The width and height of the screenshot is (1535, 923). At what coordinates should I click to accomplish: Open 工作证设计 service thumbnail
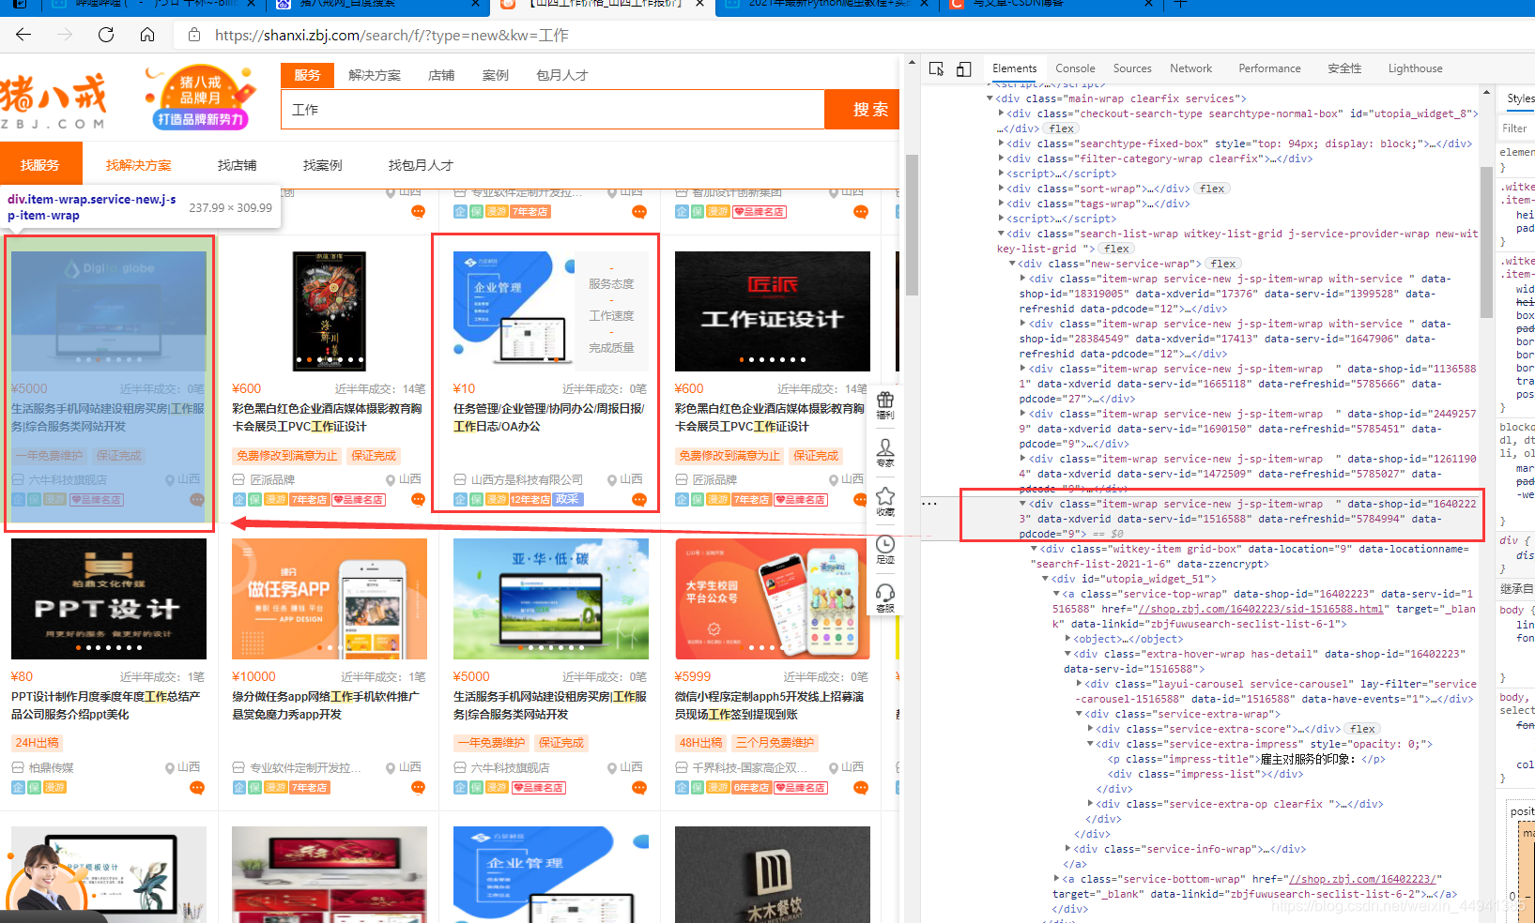pos(772,311)
